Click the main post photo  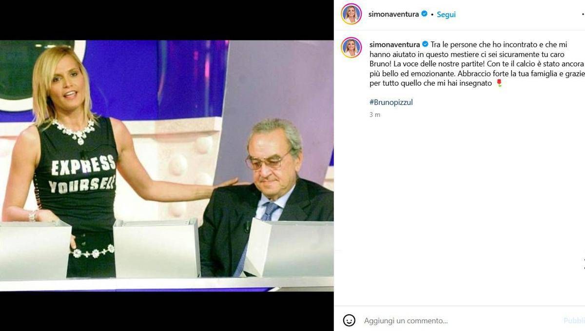pyautogui.click(x=167, y=166)
